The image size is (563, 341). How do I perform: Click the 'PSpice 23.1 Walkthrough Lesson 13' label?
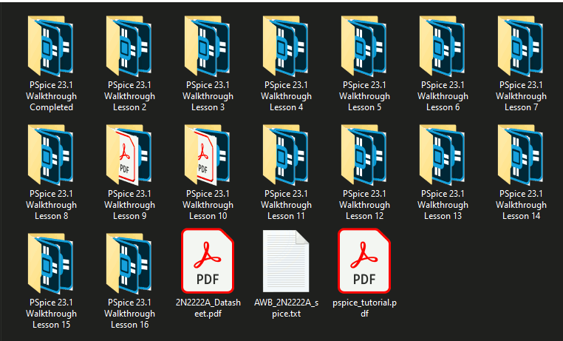(x=443, y=205)
